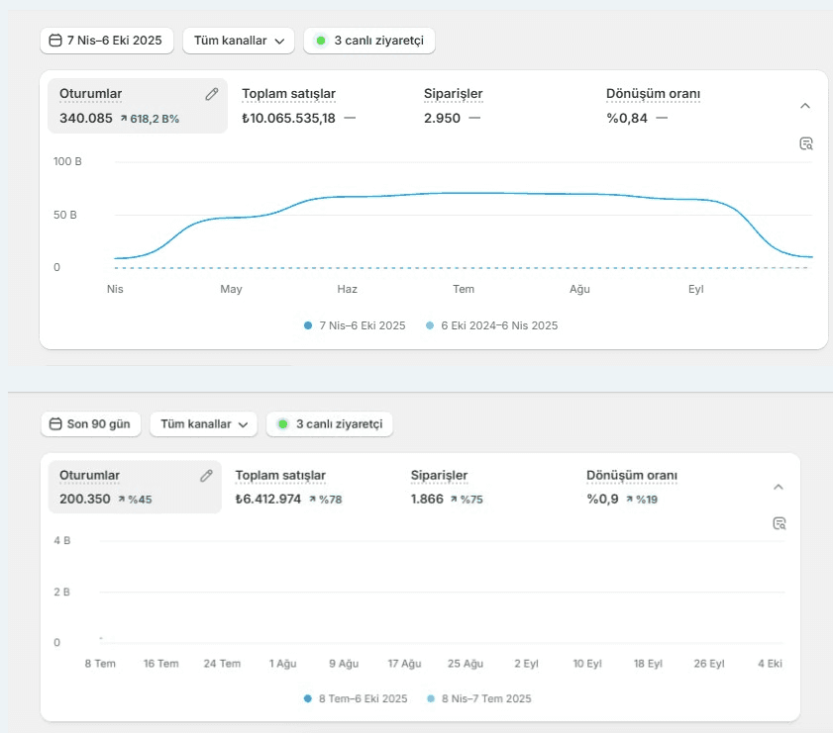The height and width of the screenshot is (733, 833).
Task: Select the Toplam satışlar ₺6.412.974 metric
Action: tap(288, 487)
